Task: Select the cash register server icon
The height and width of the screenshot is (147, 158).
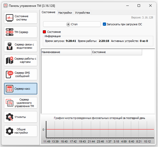Action: point(10,89)
